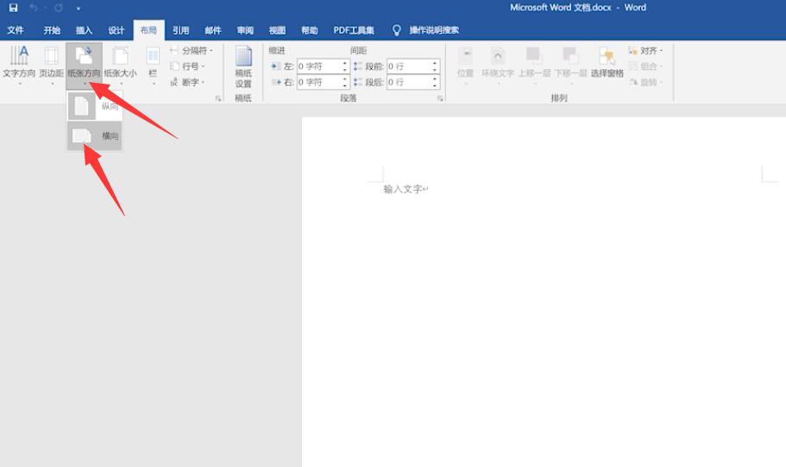Decrease 段后 spacing spinner
Screen dimensions: 786x467
[x=435, y=85]
